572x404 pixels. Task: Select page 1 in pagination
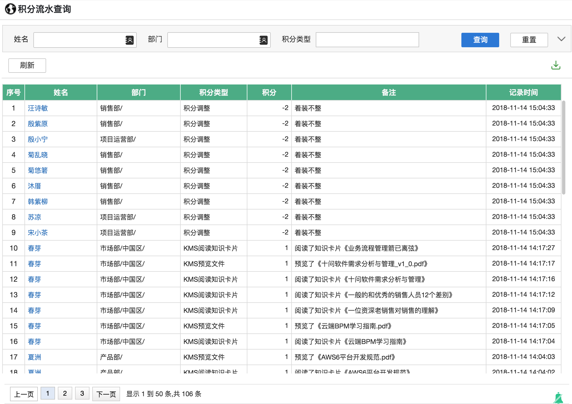48,393
